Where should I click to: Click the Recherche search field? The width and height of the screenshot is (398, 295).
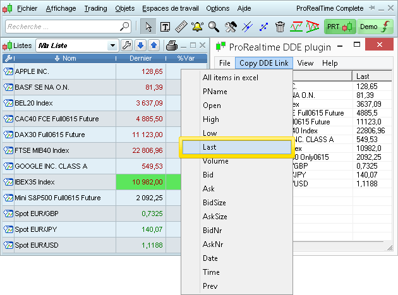pos(62,27)
